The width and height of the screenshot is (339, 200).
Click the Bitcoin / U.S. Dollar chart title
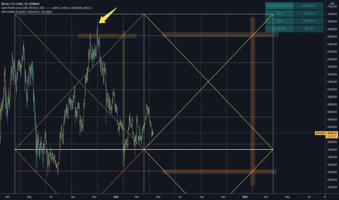[20, 4]
